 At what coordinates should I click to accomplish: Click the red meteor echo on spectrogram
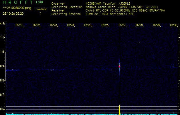[119, 66]
